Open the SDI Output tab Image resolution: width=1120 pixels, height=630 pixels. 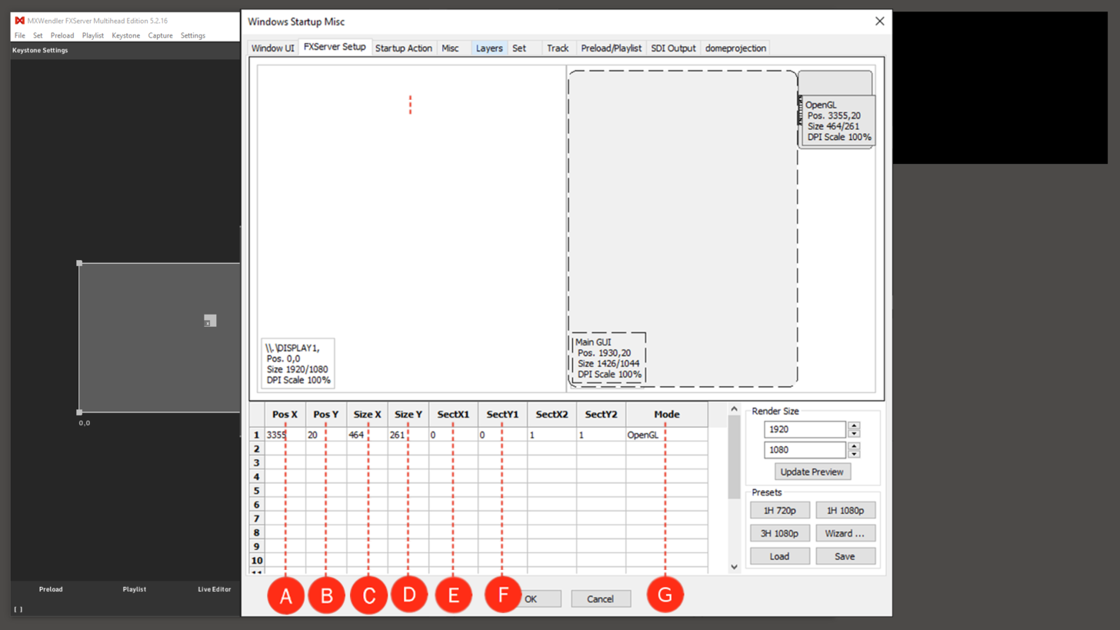[673, 48]
